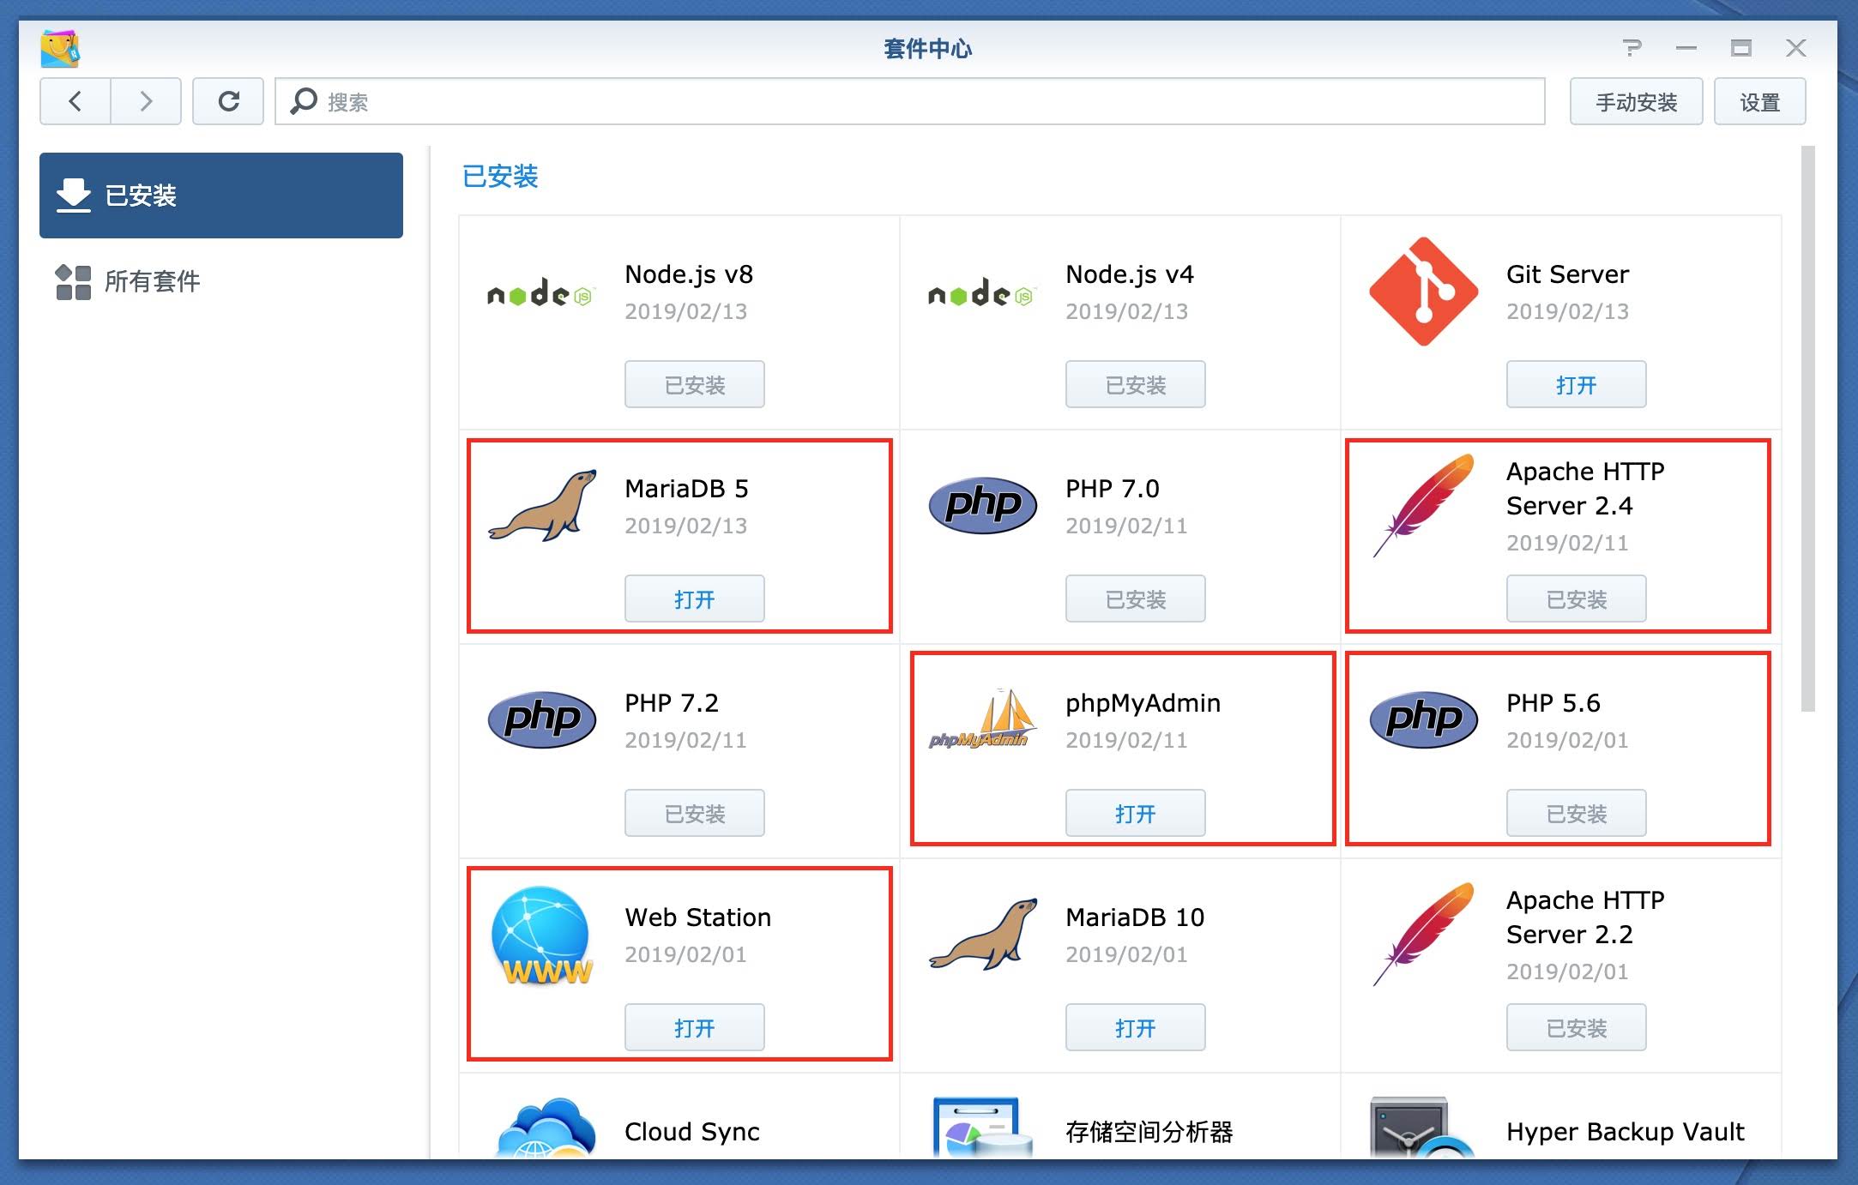
Task: Select the MariaDB 10 package title
Action: coord(1135,917)
